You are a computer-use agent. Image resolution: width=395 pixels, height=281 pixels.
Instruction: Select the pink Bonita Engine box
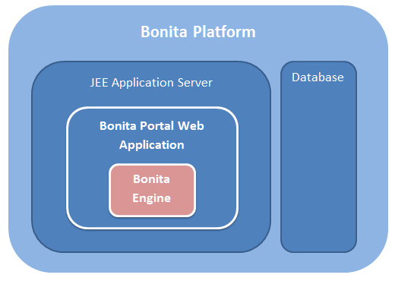(x=152, y=190)
